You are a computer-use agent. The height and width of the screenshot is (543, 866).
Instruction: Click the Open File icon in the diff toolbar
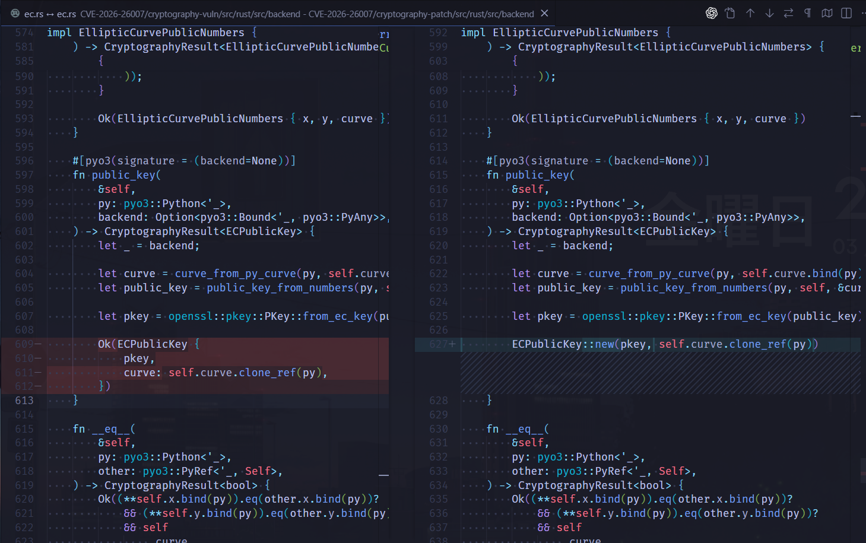730,12
